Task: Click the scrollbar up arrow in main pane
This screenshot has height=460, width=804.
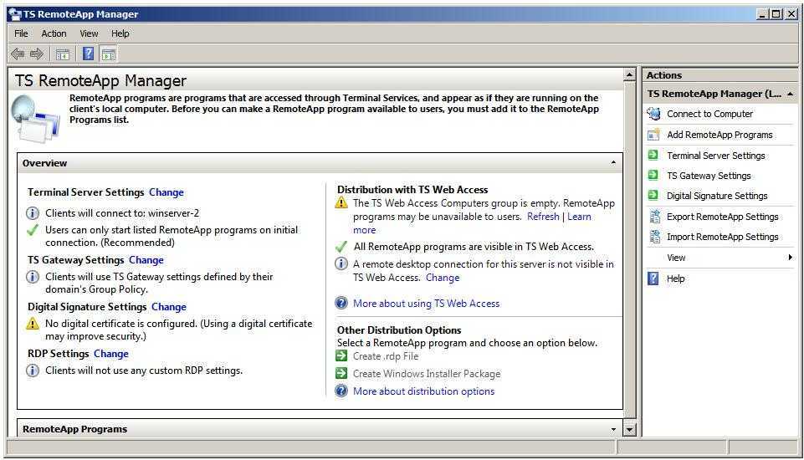Action: pos(630,75)
